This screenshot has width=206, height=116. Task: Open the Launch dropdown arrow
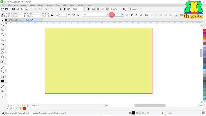pos(140,9)
